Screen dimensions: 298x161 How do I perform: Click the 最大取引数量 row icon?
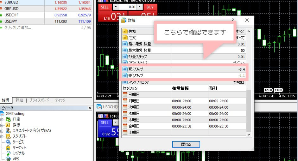pyautogui.click(x=125, y=50)
